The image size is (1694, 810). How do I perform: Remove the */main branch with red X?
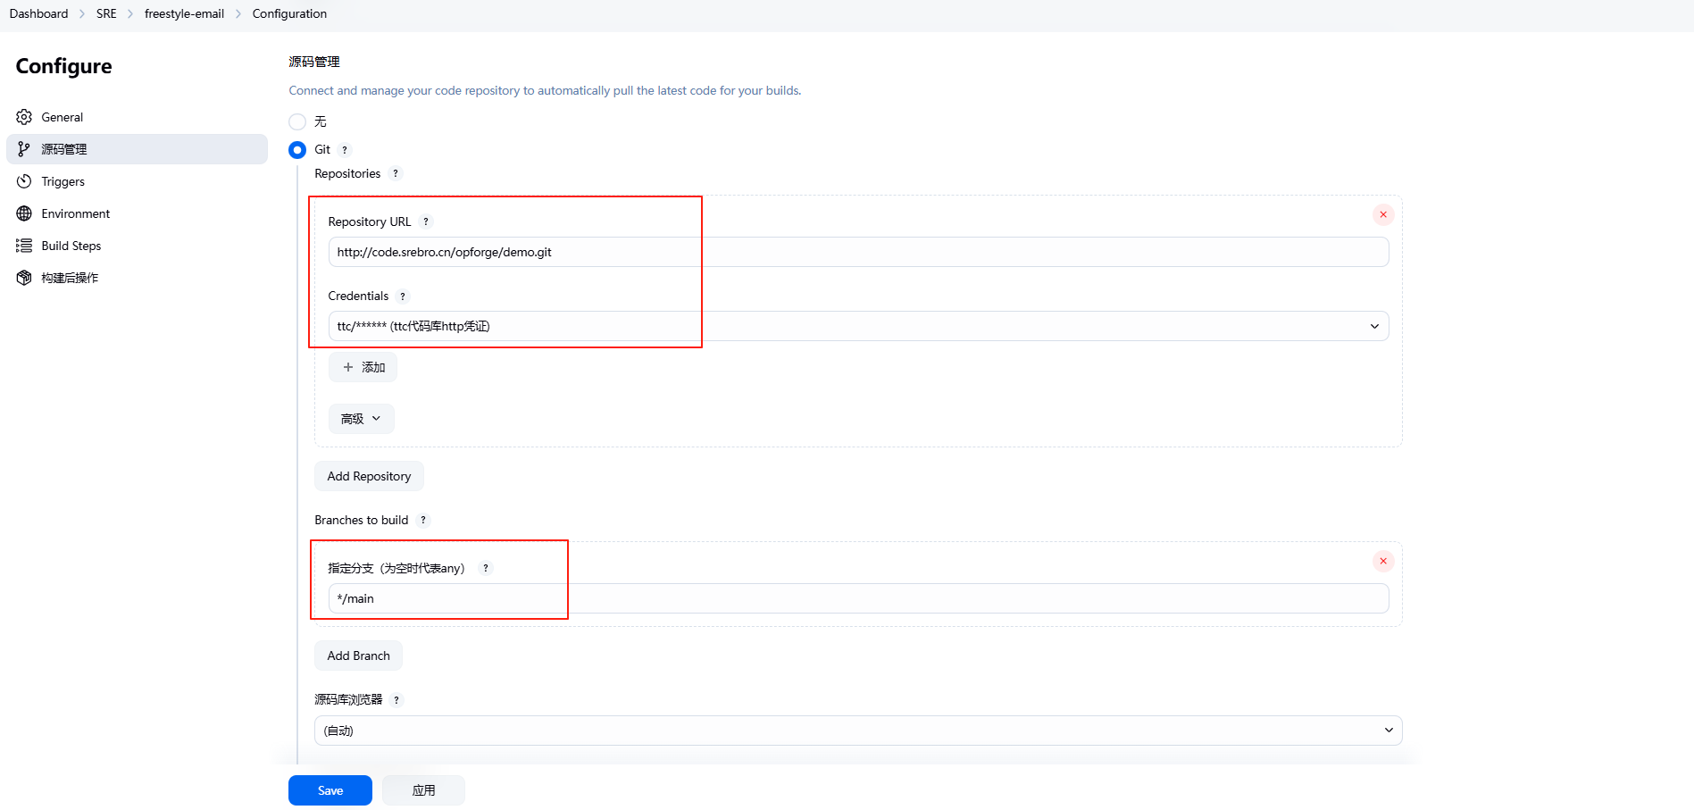[1382, 561]
